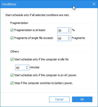Toggle 'Stop if computer switches to battery'

tap(12, 83)
